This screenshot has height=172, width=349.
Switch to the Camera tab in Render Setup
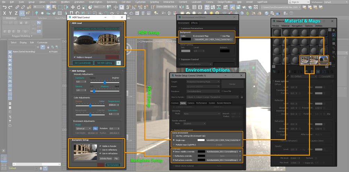coord(191,103)
